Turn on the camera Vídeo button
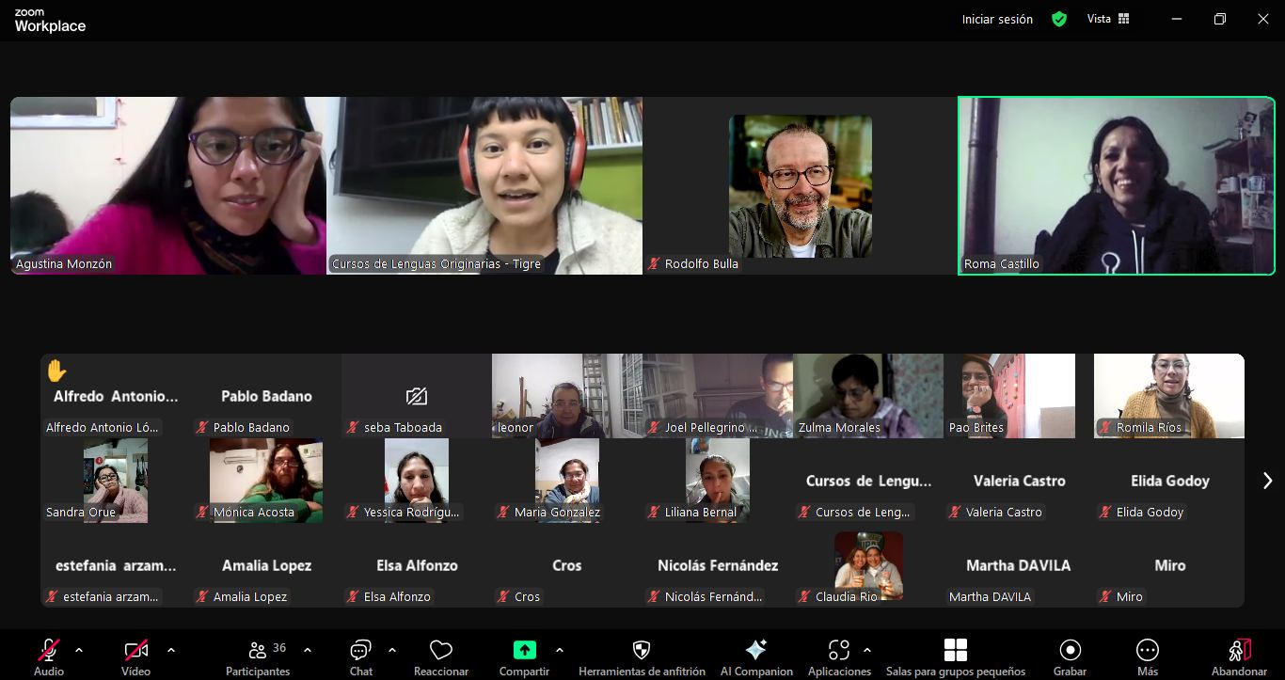 pyautogui.click(x=135, y=656)
